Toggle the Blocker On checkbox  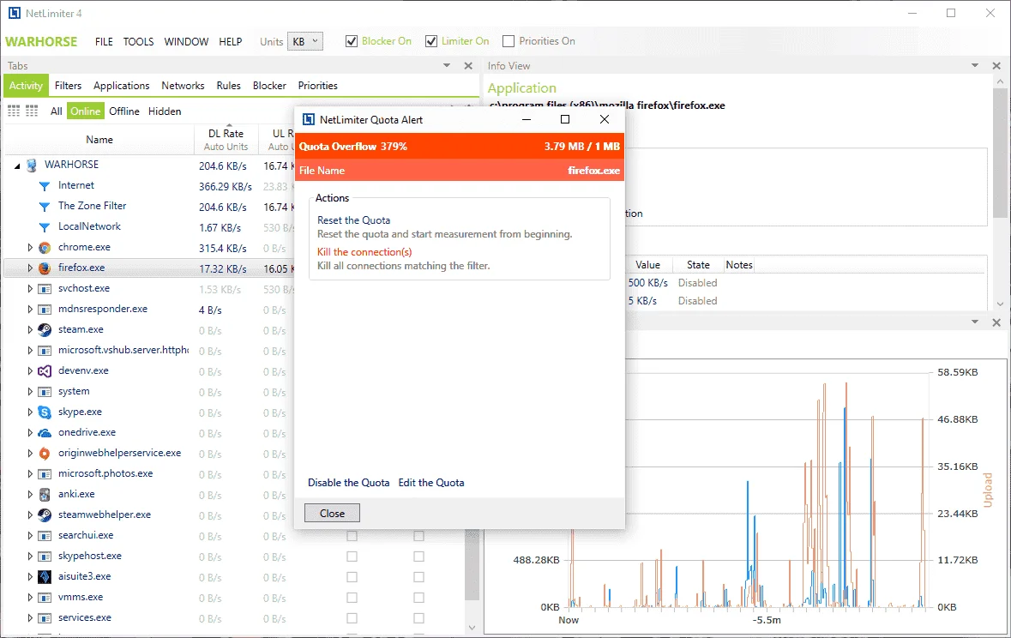click(x=352, y=41)
